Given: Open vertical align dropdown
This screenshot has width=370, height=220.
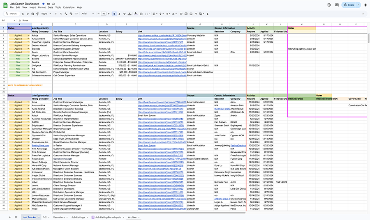Looking at the screenshot, I should 161,14.
